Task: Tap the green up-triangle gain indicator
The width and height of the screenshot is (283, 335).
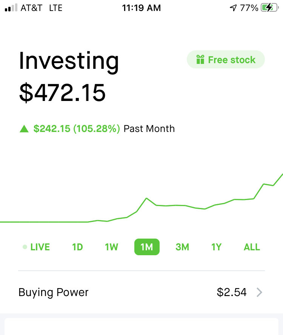Action: 24,129
